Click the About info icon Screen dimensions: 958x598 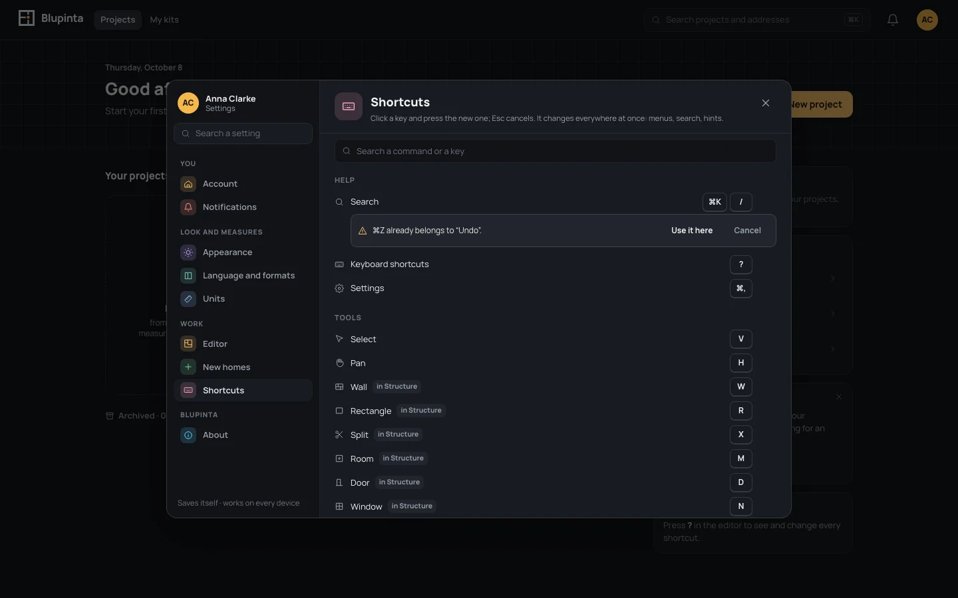click(188, 435)
